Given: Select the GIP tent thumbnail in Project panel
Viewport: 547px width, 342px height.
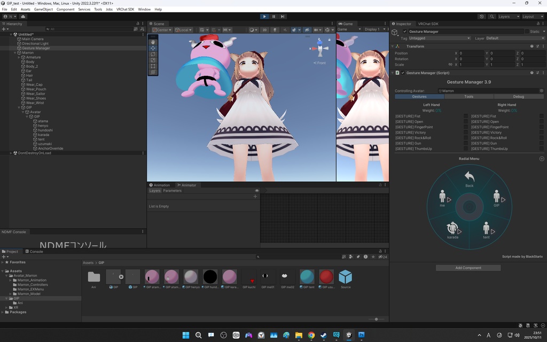Looking at the screenshot, I should (307, 277).
